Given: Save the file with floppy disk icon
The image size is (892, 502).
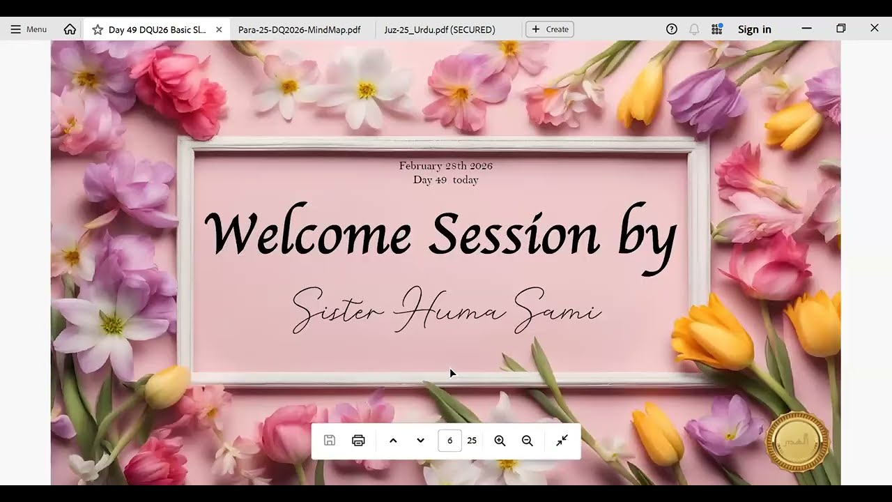Looking at the screenshot, I should pos(330,441).
